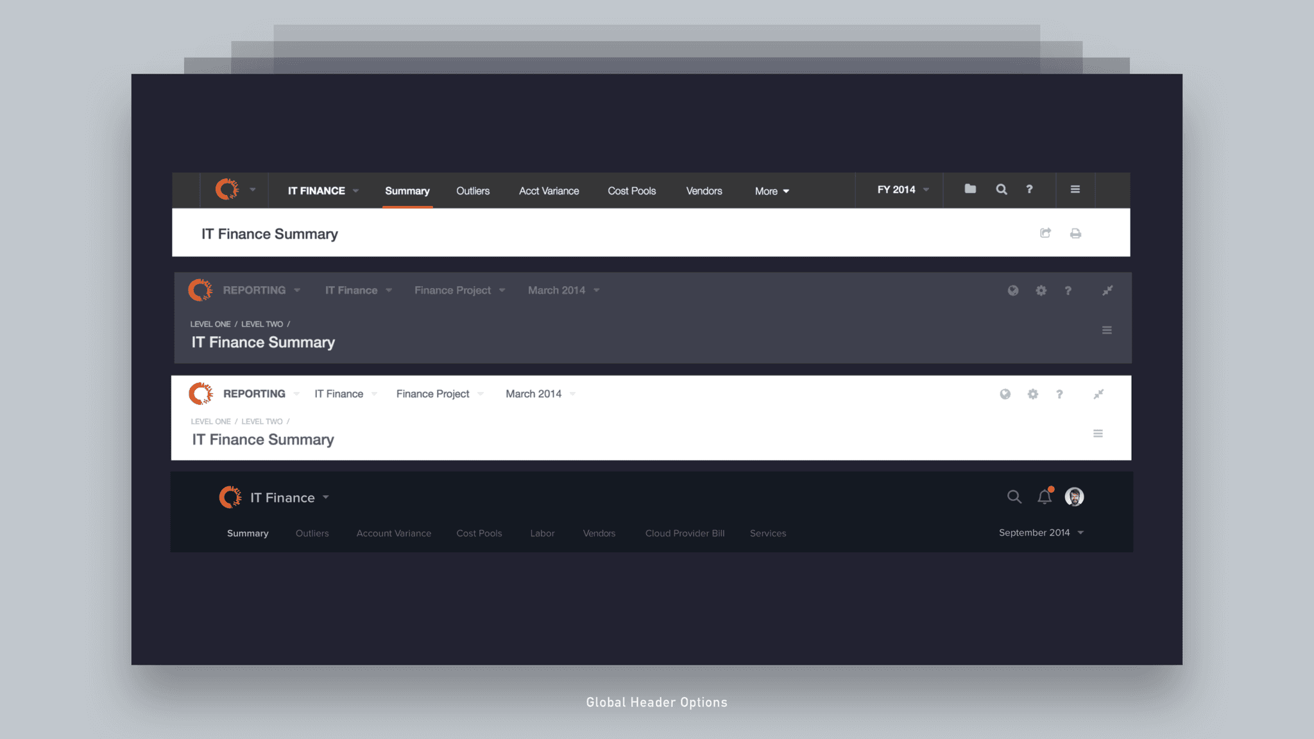Share the IT Finance Summary using export icon
The width and height of the screenshot is (1314, 739).
click(1045, 233)
